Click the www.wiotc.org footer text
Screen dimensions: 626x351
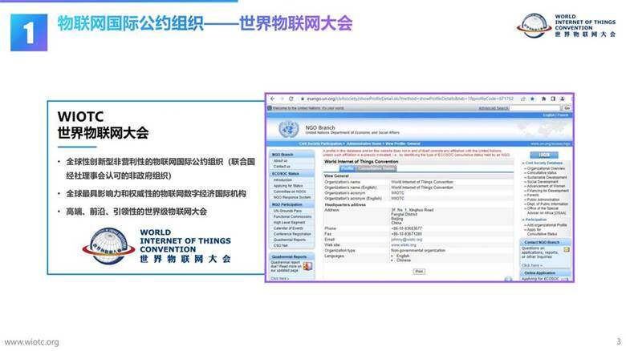(31, 342)
